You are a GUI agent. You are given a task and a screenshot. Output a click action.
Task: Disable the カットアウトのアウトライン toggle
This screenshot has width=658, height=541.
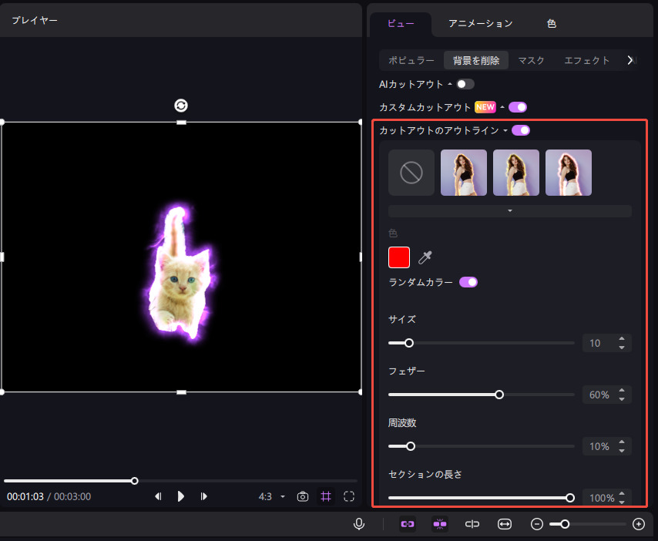coord(521,130)
